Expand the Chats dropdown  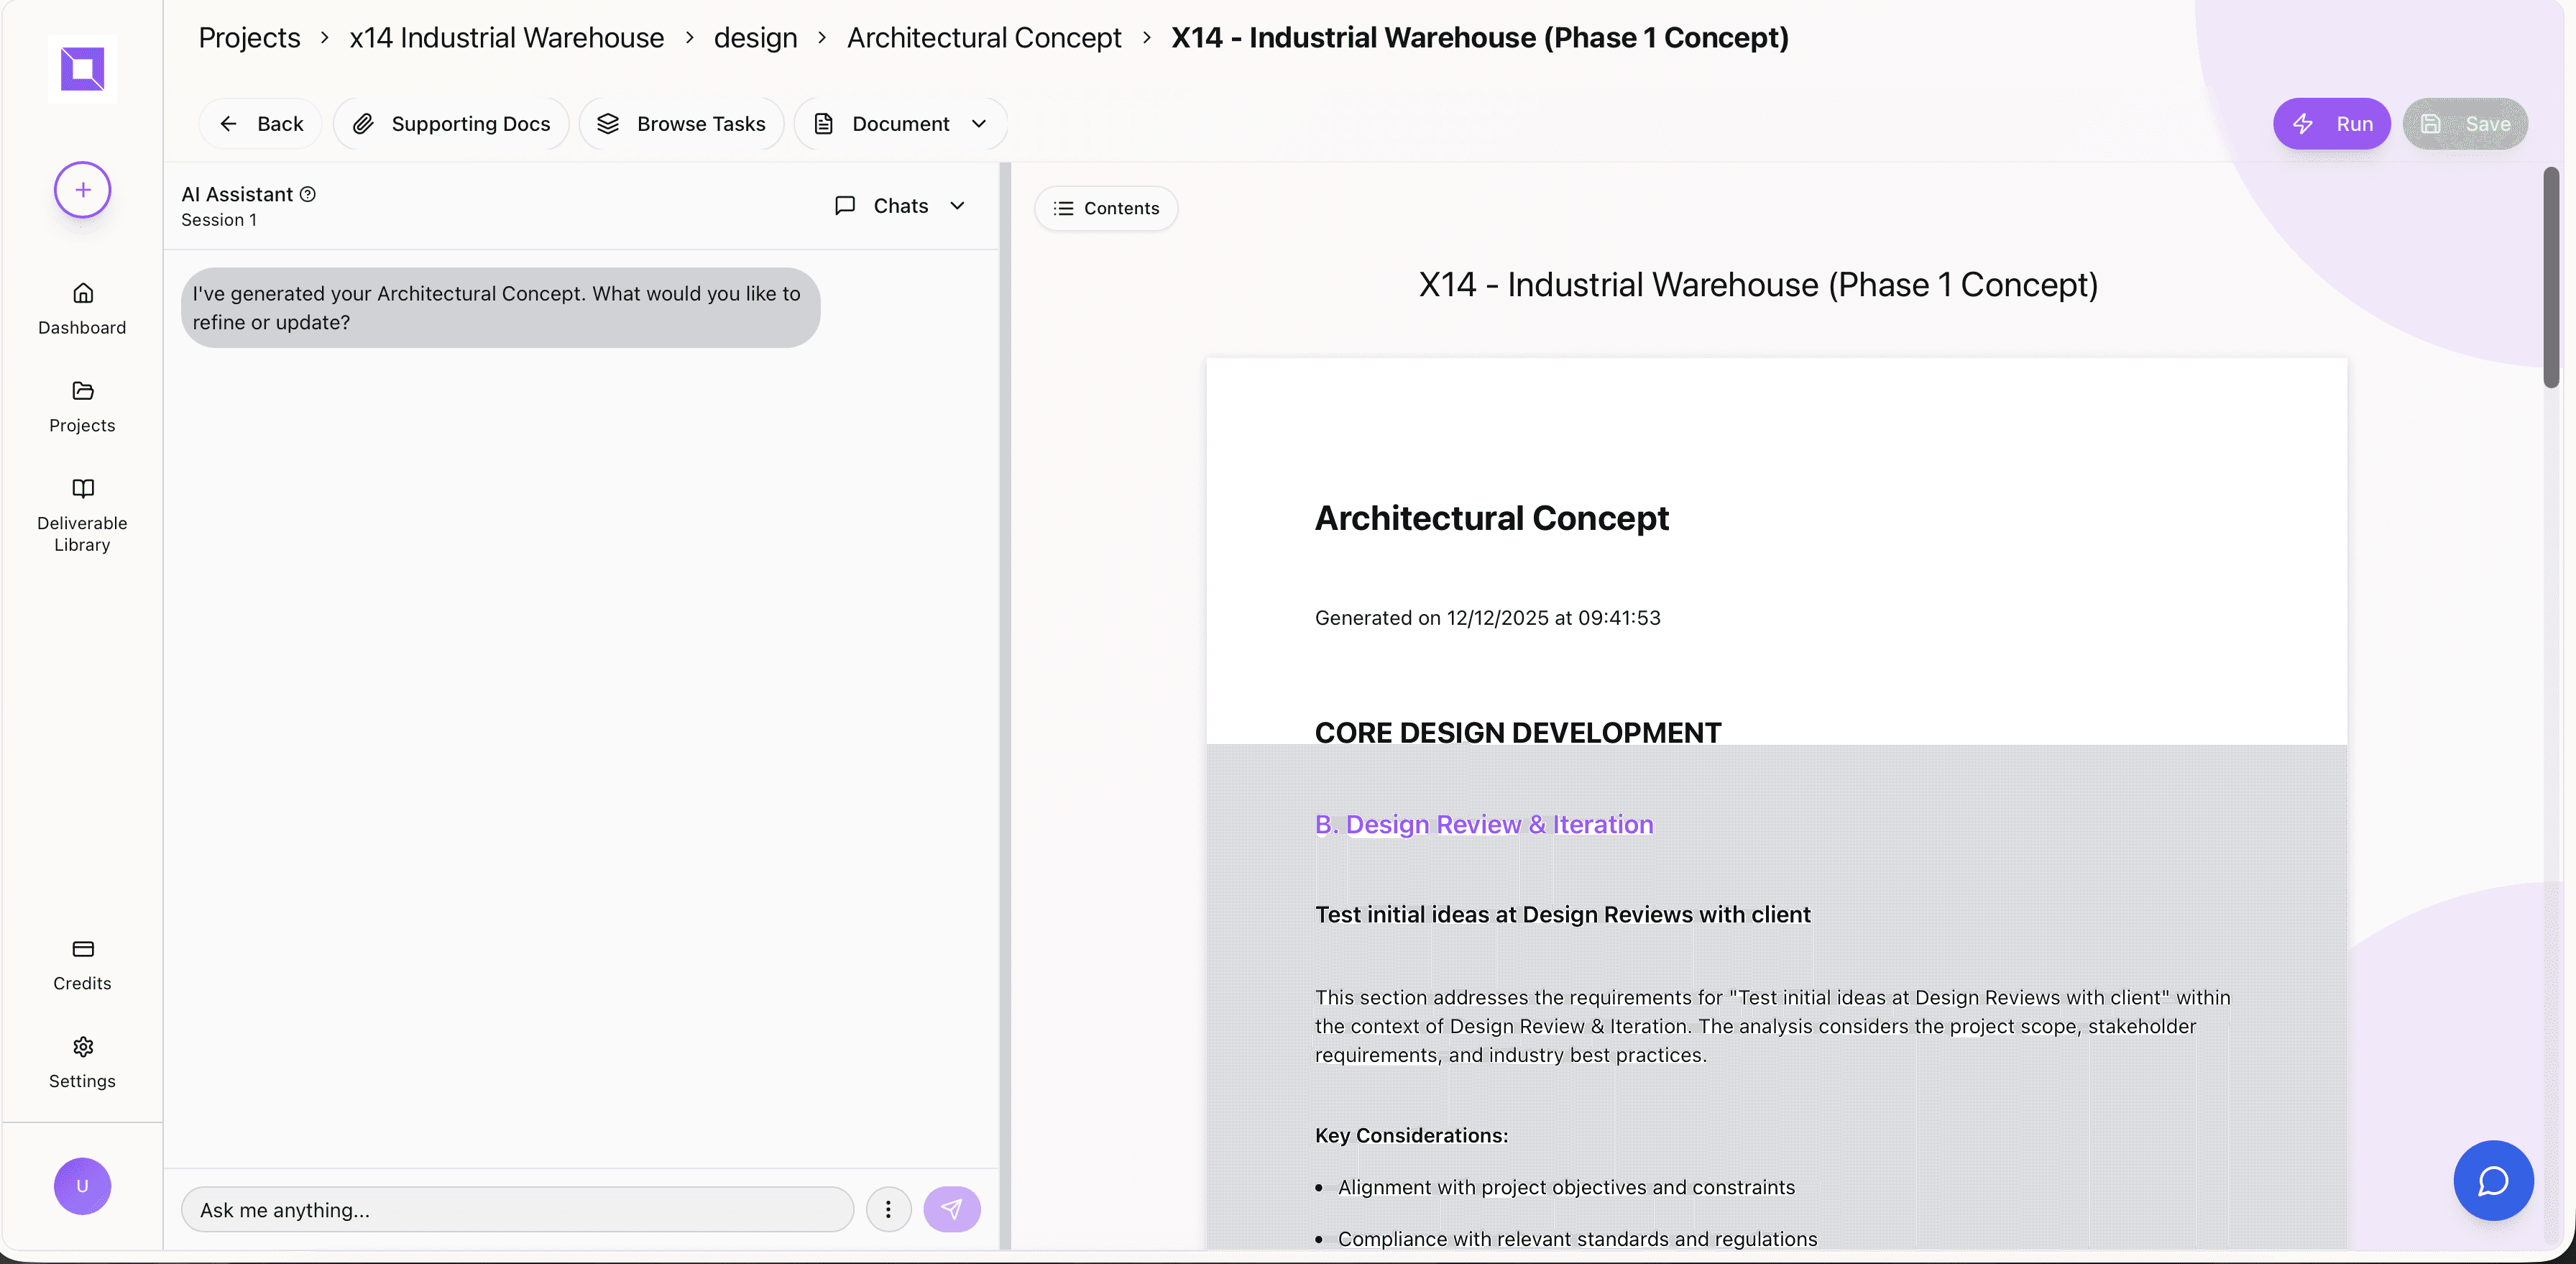coord(900,206)
